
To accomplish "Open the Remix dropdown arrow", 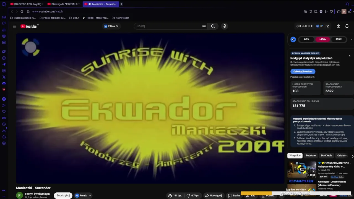I will (90, 195).
